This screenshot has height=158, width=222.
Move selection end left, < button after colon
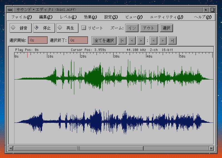(154, 40)
